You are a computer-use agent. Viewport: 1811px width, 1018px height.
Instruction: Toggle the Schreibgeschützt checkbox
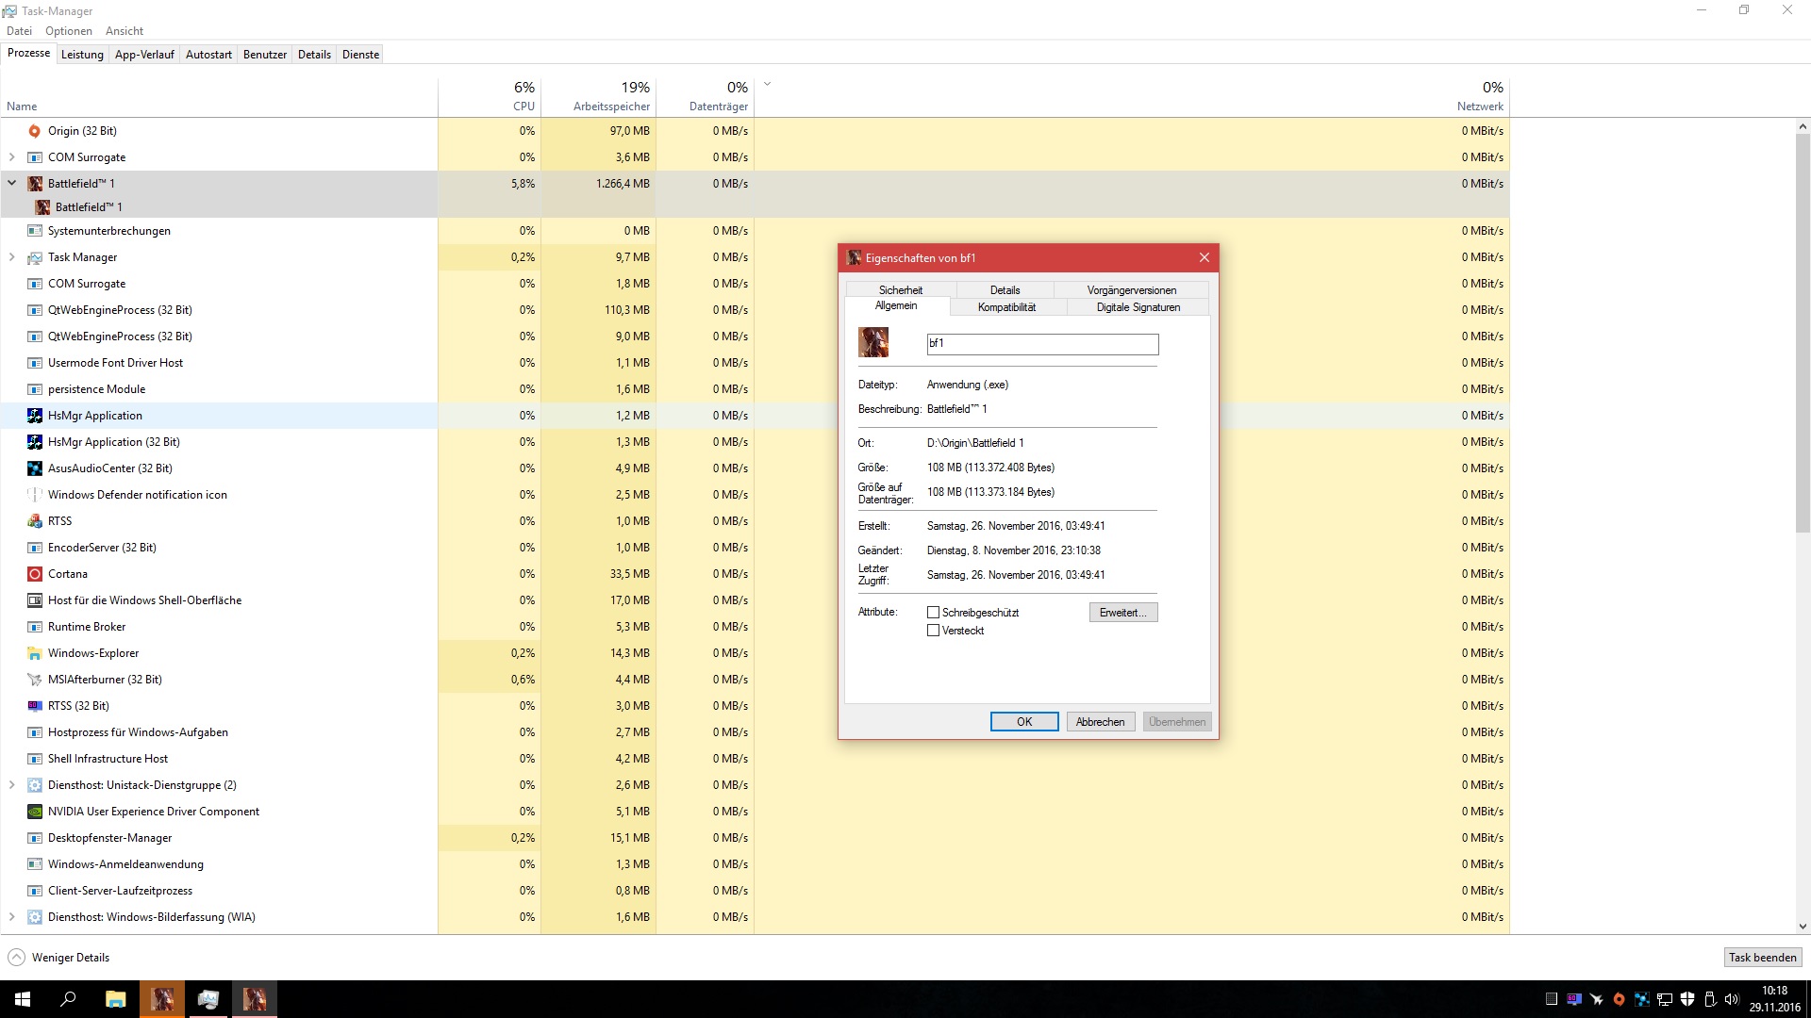click(x=934, y=613)
